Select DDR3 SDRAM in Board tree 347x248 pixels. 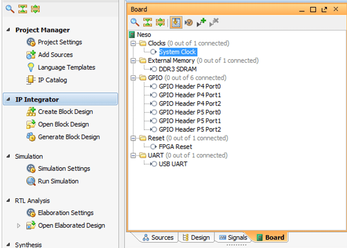177,69
